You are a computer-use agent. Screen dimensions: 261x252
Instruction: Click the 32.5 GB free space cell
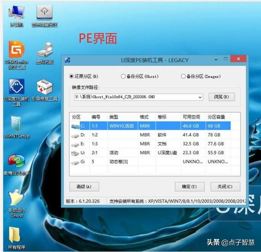193,144
